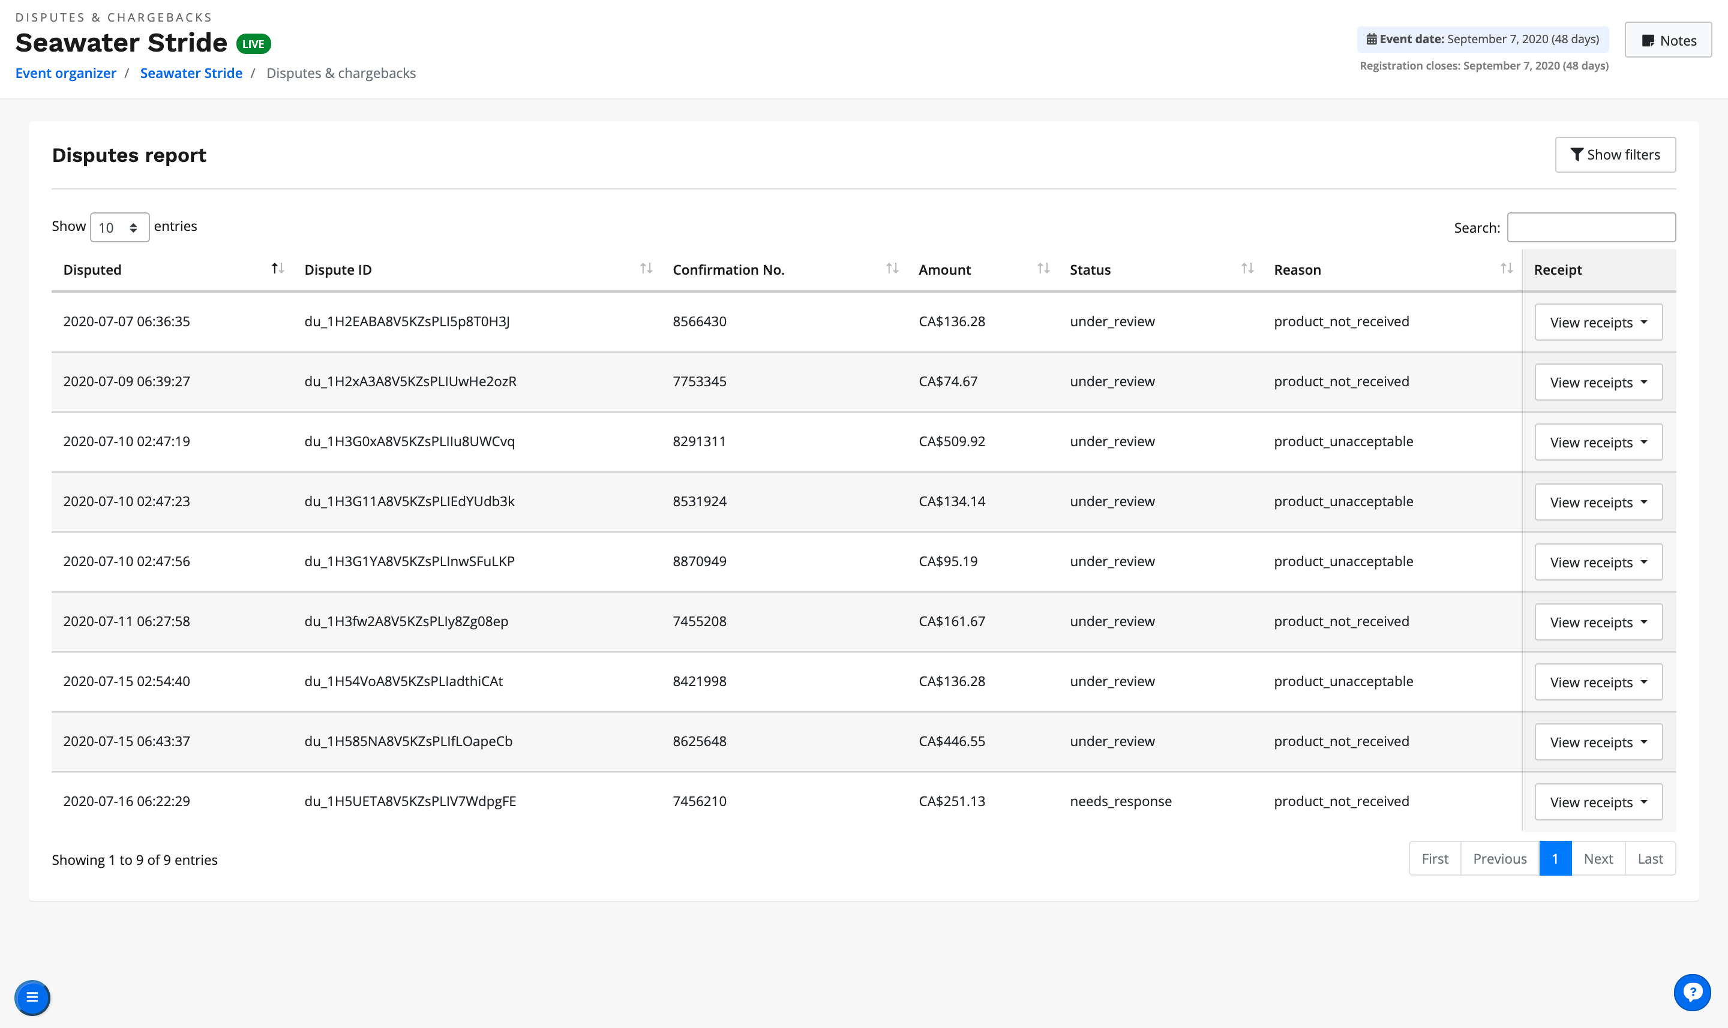Open the show entries count dropdown
The height and width of the screenshot is (1028, 1728).
coord(119,227)
